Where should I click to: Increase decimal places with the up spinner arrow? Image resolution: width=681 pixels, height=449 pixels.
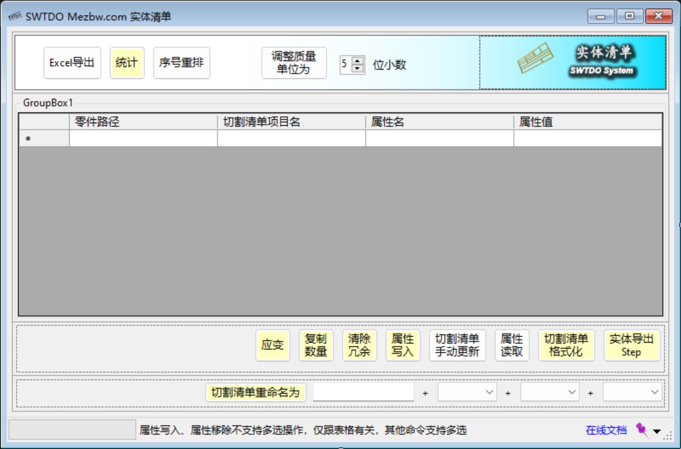[358, 60]
